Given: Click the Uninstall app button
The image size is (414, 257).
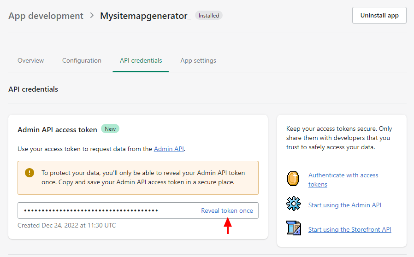Looking at the screenshot, I should [379, 15].
